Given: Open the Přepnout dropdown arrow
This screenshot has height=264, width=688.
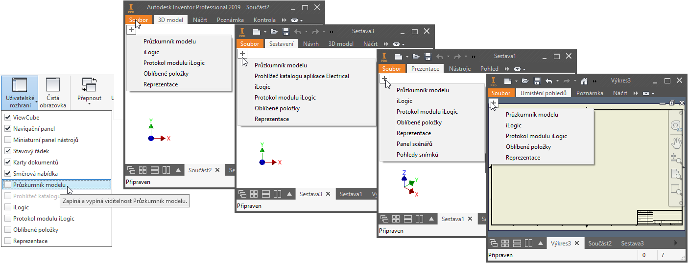Looking at the screenshot, I should pos(90,104).
